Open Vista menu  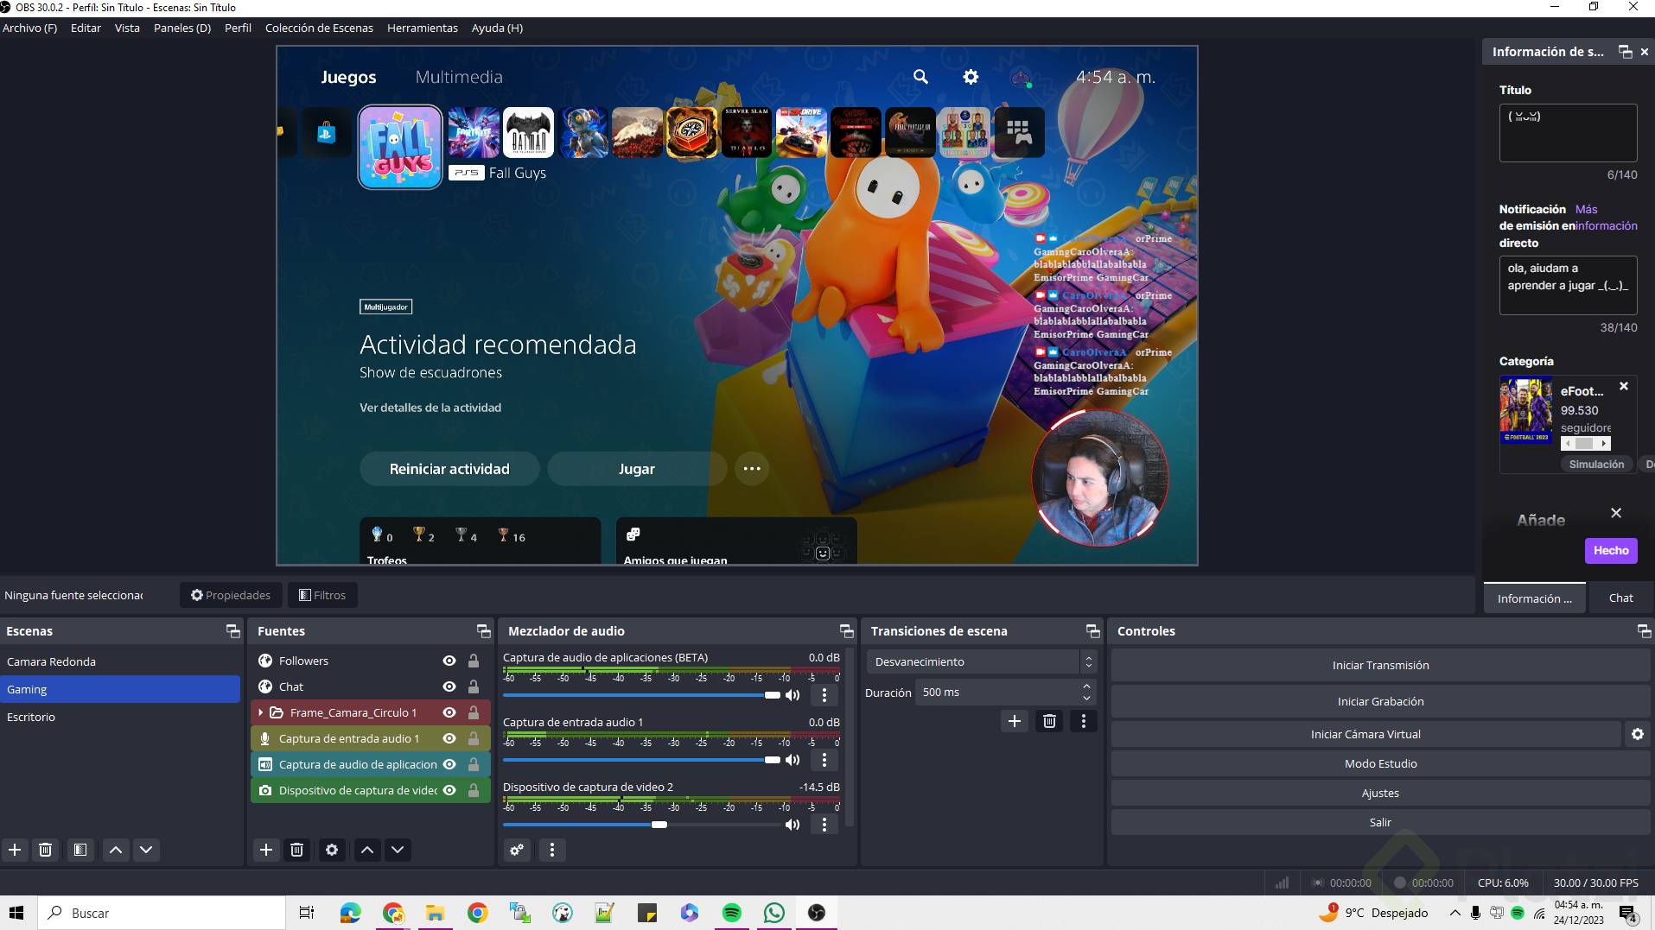pyautogui.click(x=127, y=28)
